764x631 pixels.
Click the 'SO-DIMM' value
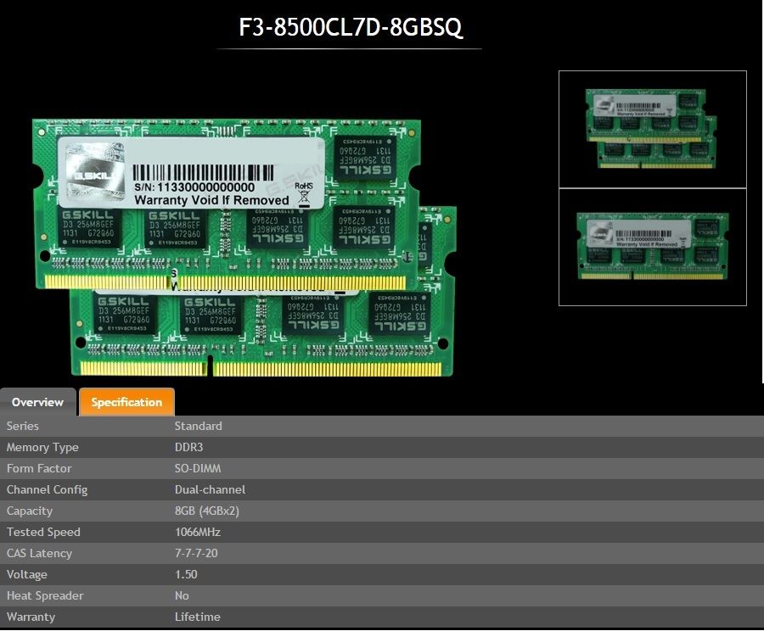[x=198, y=468]
